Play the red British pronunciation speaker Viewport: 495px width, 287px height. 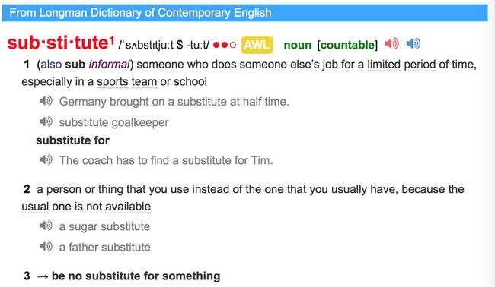[391, 43]
